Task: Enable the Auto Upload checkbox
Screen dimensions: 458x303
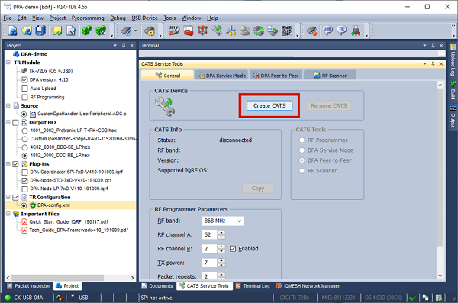Action: pyautogui.click(x=25, y=89)
